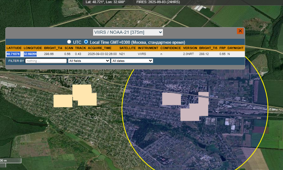
Task: Click the VERSION column header
Action: coord(190,48)
